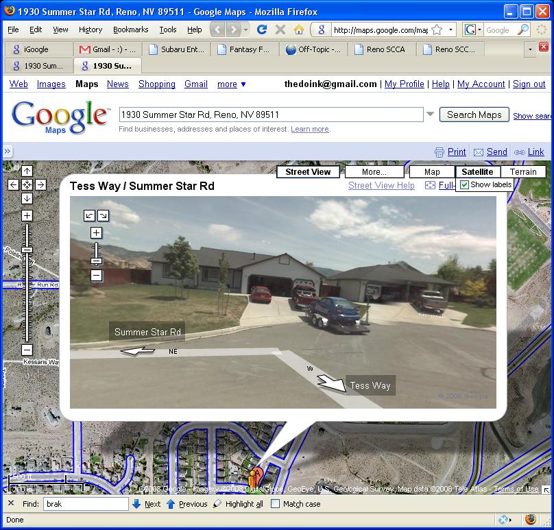Toggle the Show labels checkbox
The image size is (554, 530).
tap(464, 185)
